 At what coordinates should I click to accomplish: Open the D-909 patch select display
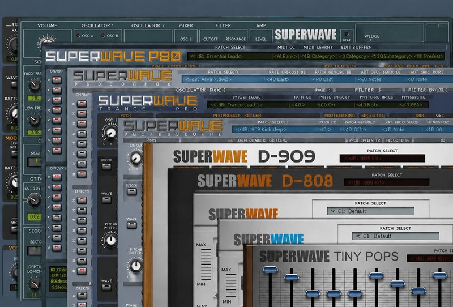pos(382,158)
